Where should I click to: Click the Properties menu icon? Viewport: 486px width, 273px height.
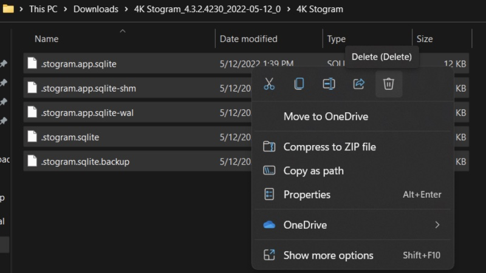pyautogui.click(x=269, y=194)
